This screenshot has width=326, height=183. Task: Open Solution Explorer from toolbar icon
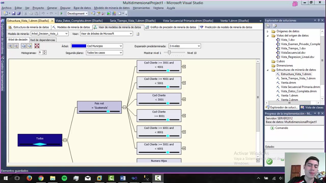click(93, 13)
